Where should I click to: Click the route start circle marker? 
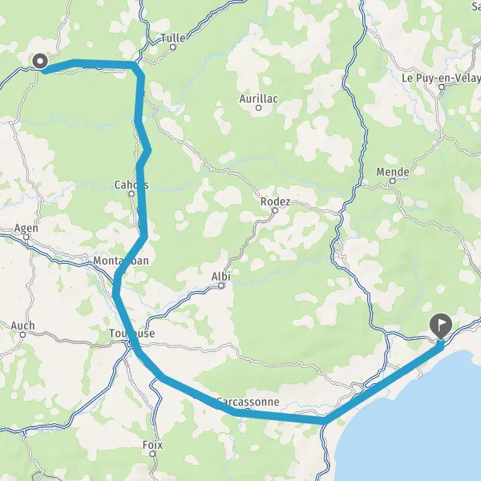[x=40, y=61]
